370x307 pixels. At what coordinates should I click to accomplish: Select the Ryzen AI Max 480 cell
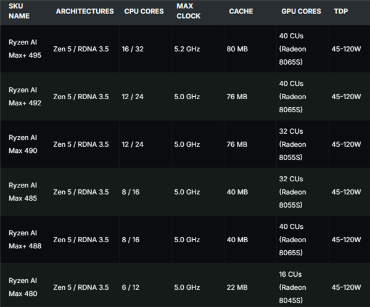[23, 287]
